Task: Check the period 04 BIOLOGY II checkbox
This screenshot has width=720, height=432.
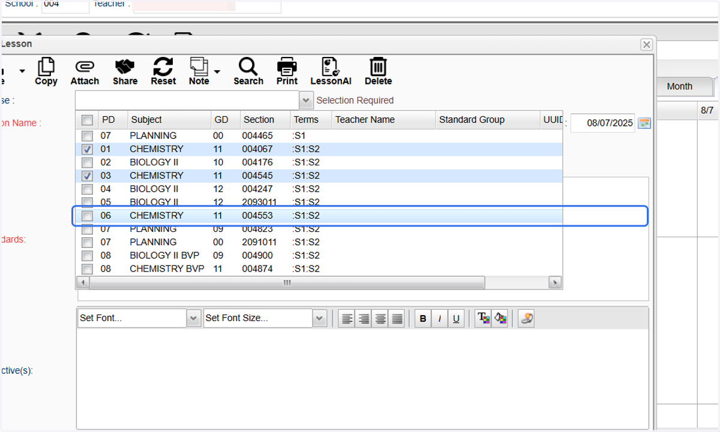Action: click(88, 189)
